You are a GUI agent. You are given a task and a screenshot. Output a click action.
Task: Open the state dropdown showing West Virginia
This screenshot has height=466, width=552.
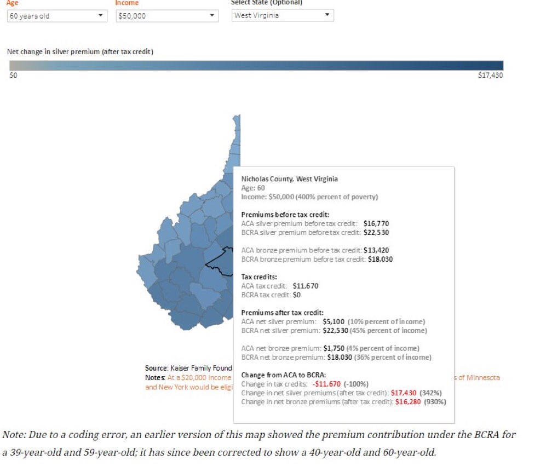283,15
